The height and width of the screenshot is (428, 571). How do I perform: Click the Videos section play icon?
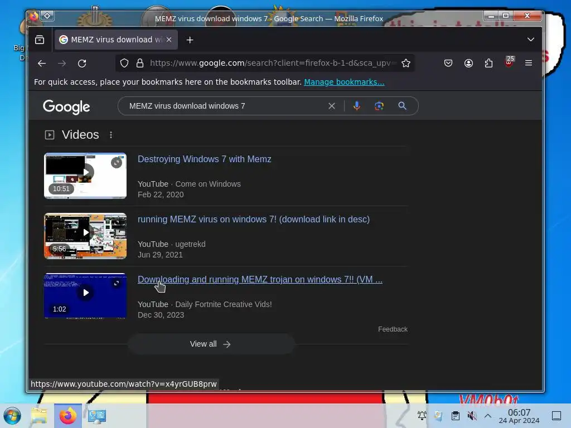pos(50,135)
